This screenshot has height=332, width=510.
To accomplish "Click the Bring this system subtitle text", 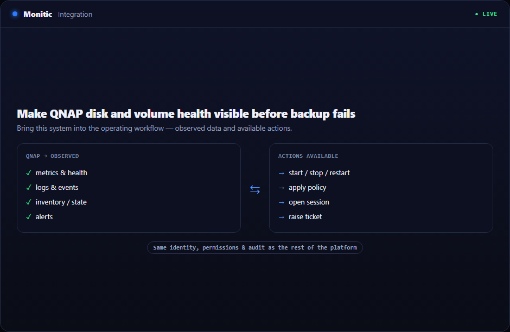I will [x=154, y=128].
